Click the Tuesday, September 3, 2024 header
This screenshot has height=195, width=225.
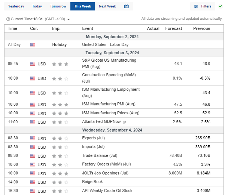(112, 53)
